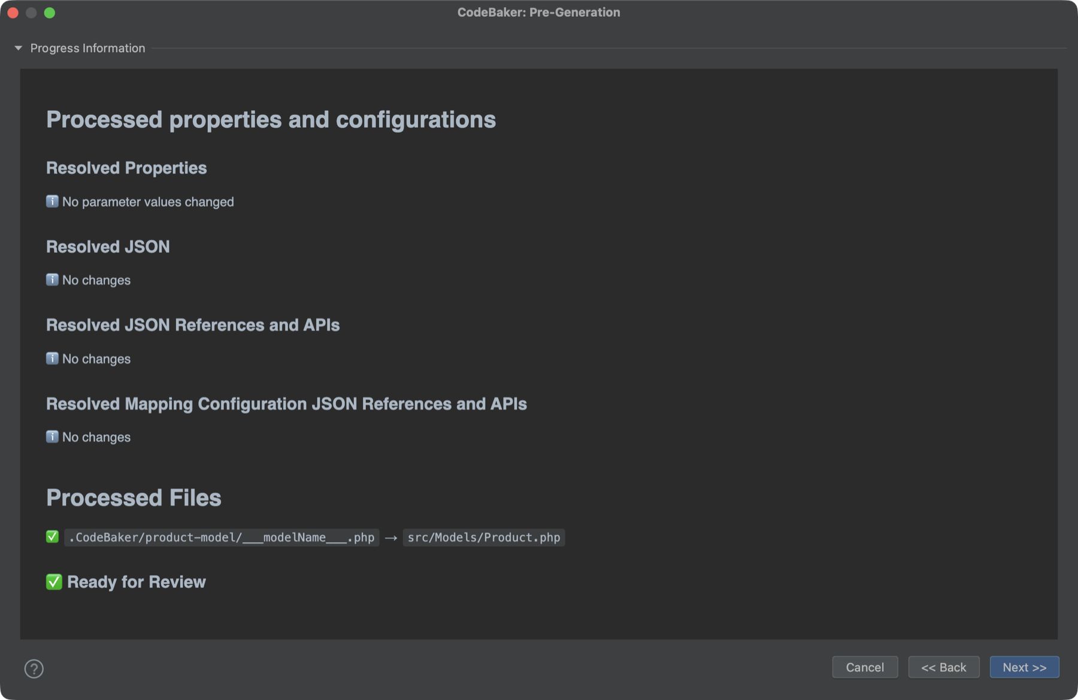
Task: Click info icon beside No parameter values changed
Action: click(x=53, y=201)
